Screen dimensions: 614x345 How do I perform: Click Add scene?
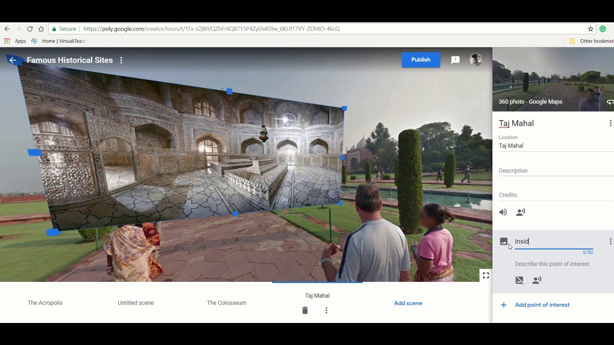coord(408,303)
